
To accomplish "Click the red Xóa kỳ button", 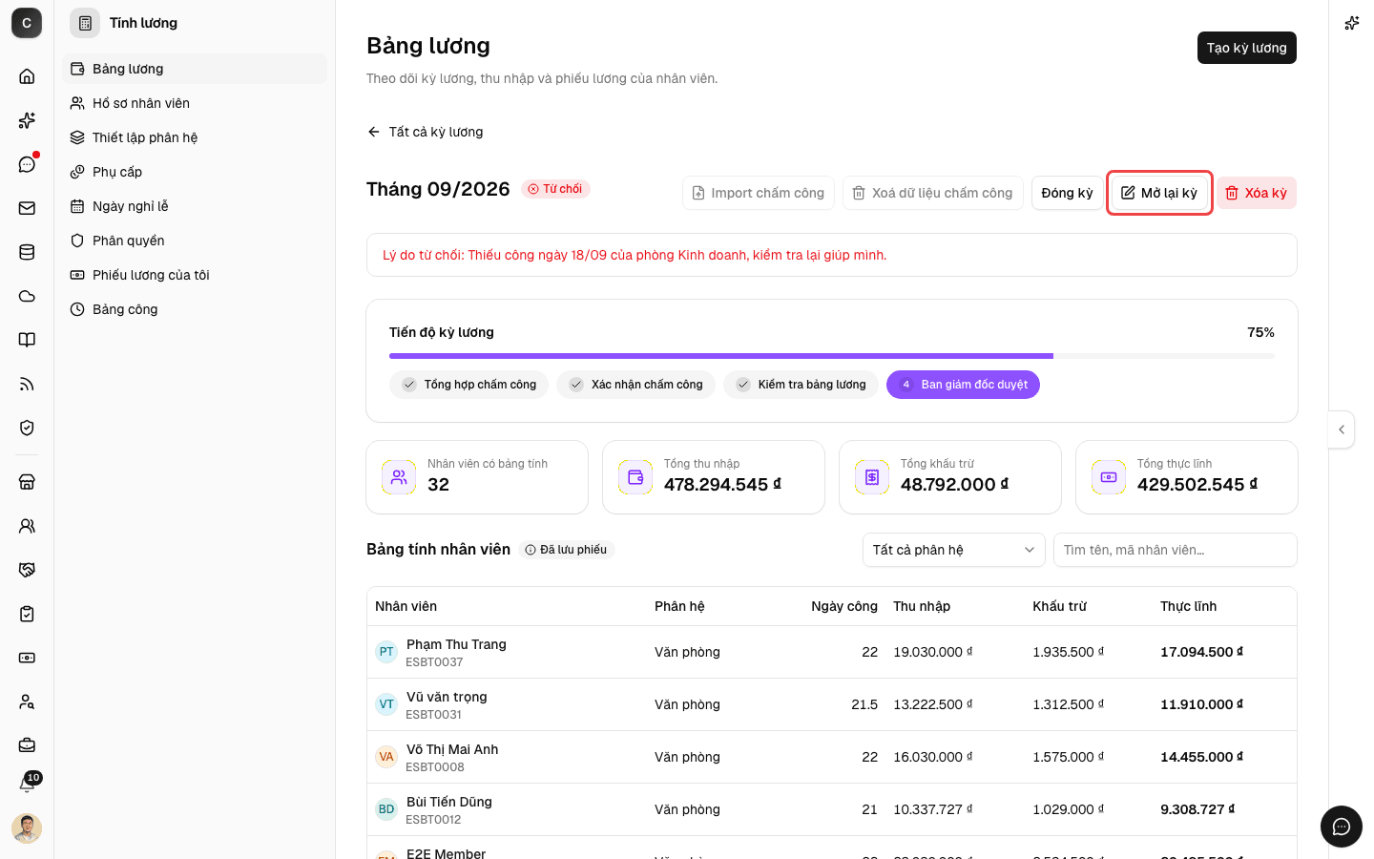I will point(1257,193).
